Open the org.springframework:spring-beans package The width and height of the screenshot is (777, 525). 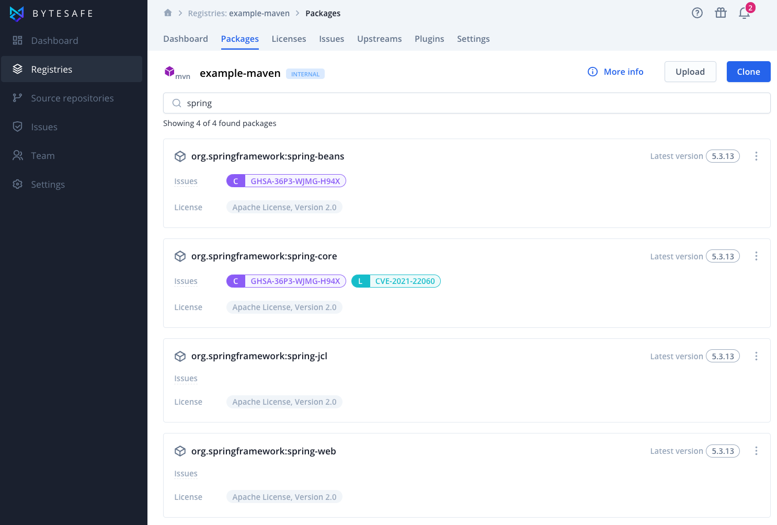(x=268, y=156)
